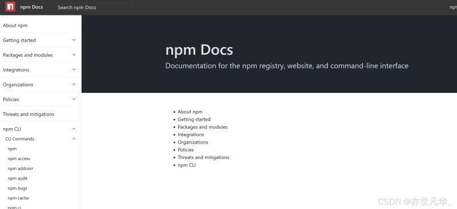The image size is (457, 209).
Task: Collapse the npm CLI chevron
Action: point(74,129)
